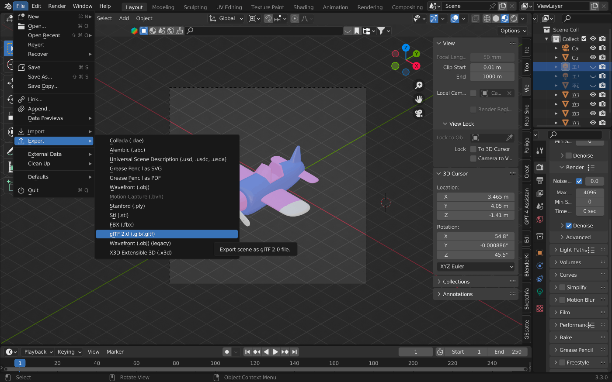Image resolution: width=612 pixels, height=382 pixels.
Task: Expand the Camera tree item in outliner
Action: point(556,48)
